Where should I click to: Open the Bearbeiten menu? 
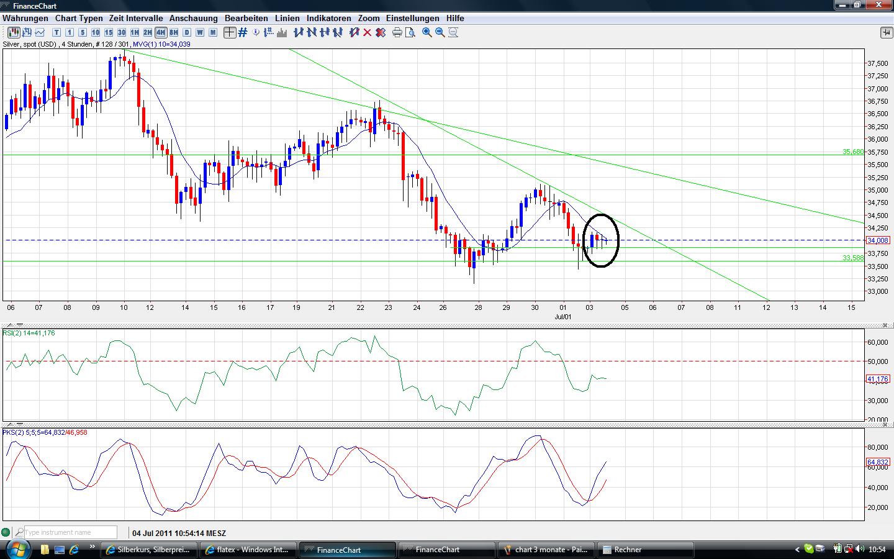246,18
